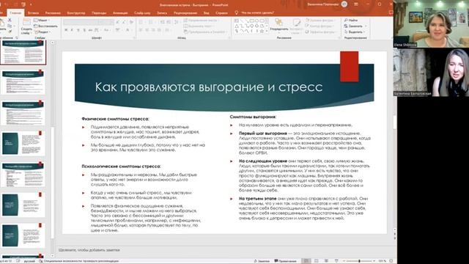The image size is (469, 264).
Task: Select the second slide thumbnail
Action: pos(23,82)
